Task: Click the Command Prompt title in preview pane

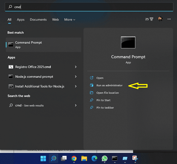Action: pos(128,57)
